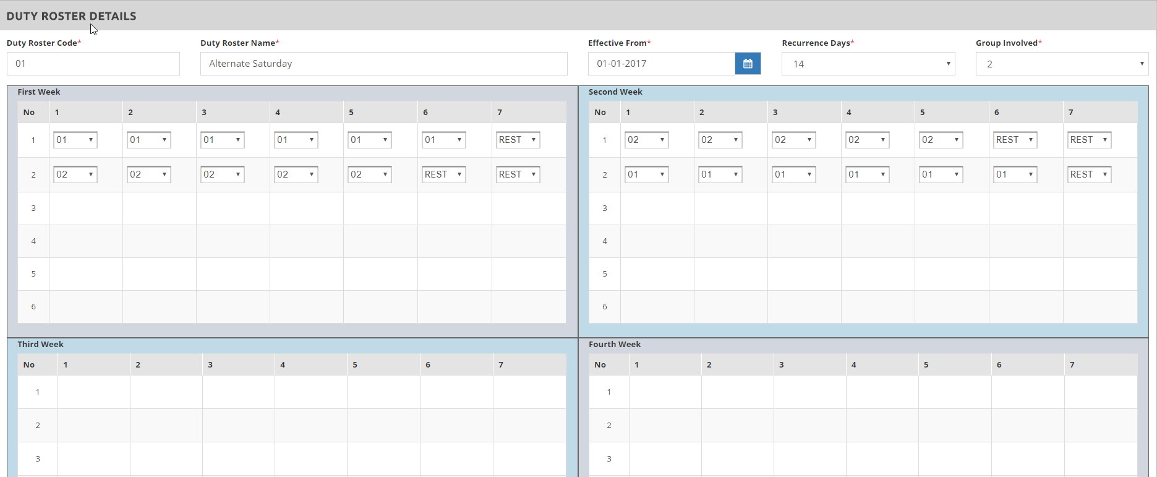This screenshot has height=477, width=1157.
Task: Click the Fourth Week section title
Action: click(x=615, y=344)
